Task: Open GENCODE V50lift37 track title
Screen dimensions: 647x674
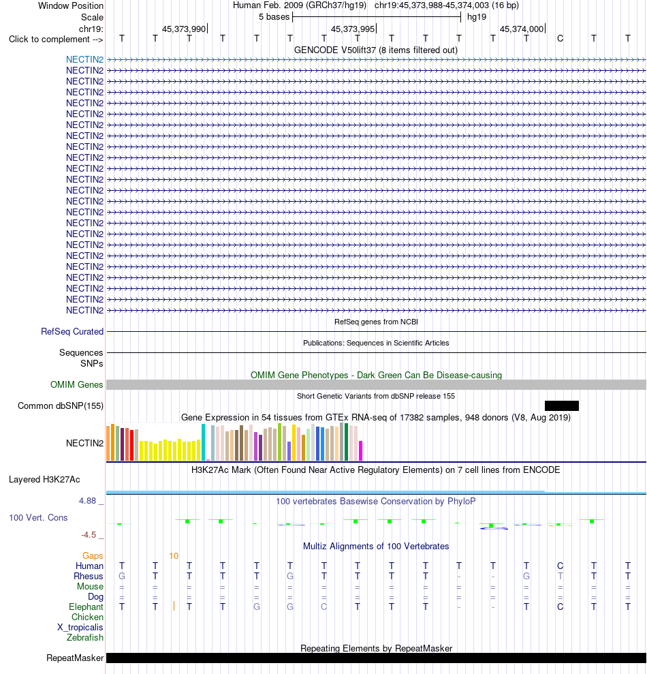Action: pyautogui.click(x=376, y=50)
